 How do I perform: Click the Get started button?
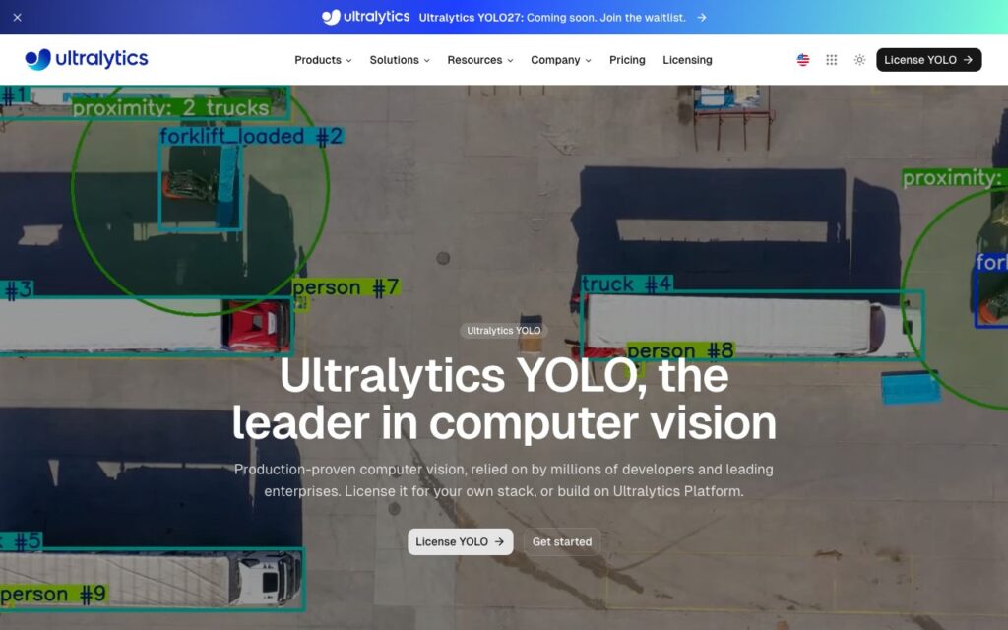pos(562,542)
